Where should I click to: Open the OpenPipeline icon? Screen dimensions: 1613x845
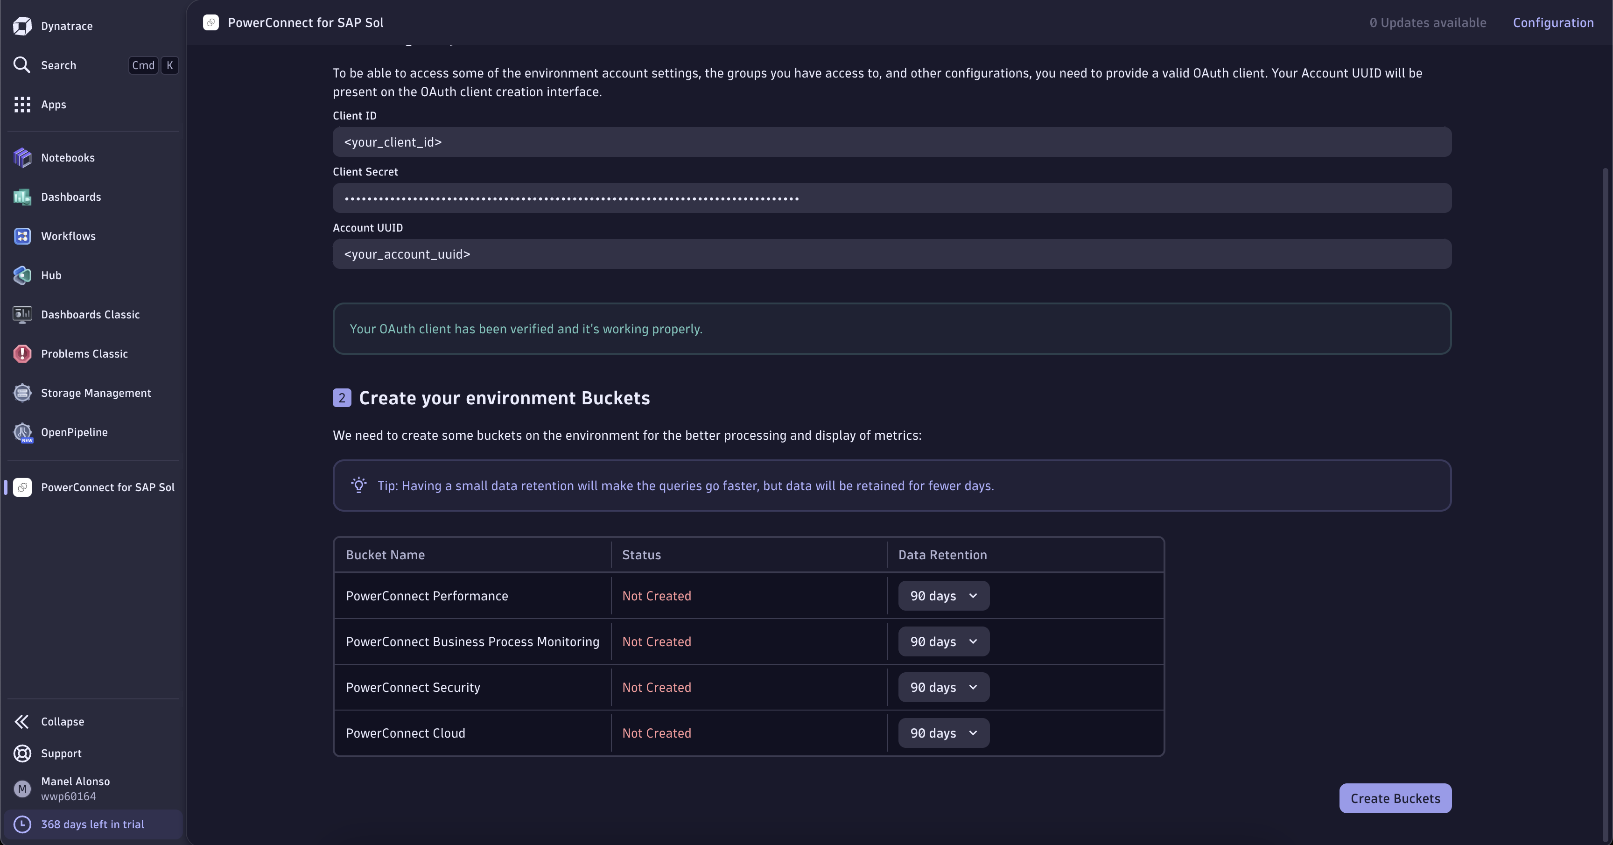[x=22, y=432]
